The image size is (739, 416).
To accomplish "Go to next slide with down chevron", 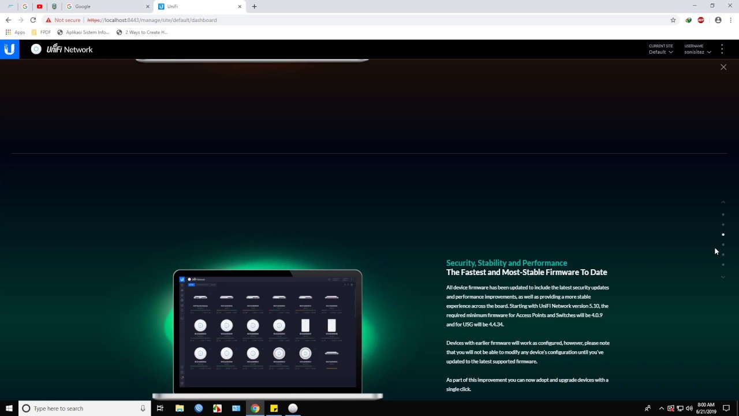I will [723, 277].
